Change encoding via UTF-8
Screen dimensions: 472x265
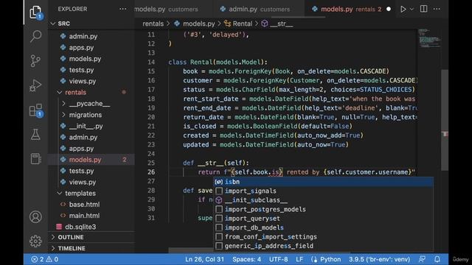[x=279, y=259]
